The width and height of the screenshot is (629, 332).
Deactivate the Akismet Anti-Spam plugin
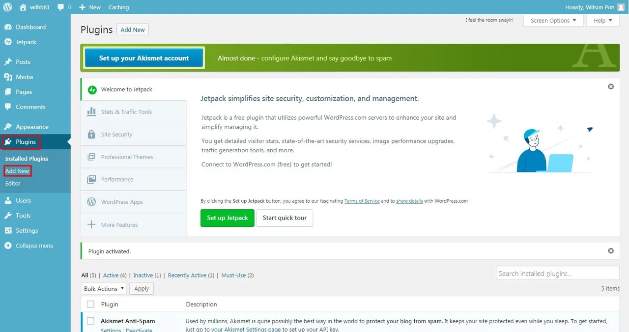click(x=139, y=330)
